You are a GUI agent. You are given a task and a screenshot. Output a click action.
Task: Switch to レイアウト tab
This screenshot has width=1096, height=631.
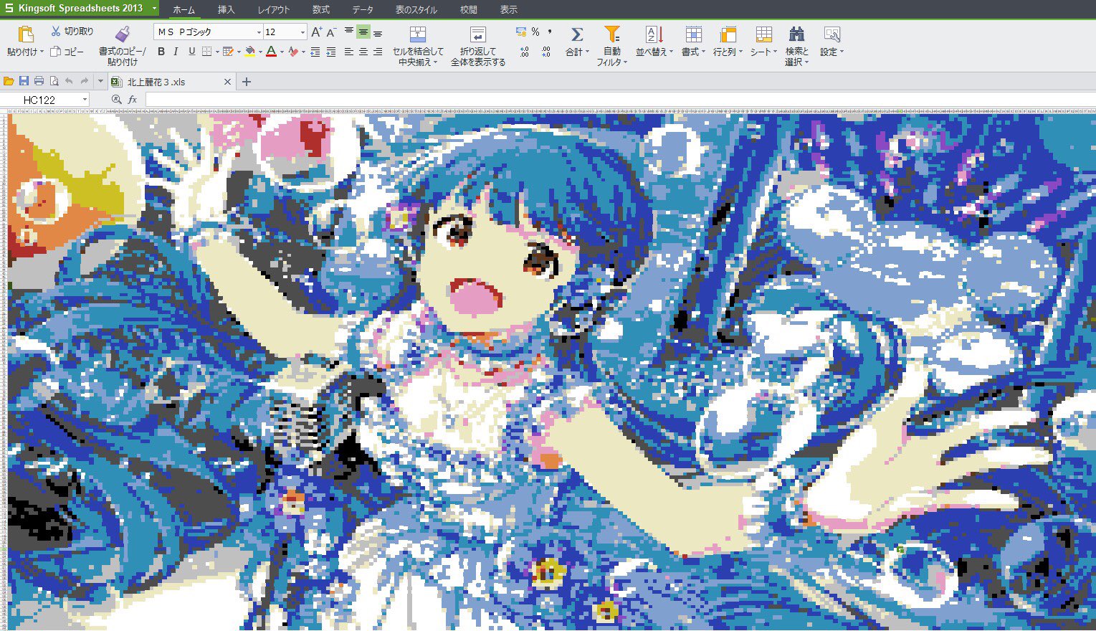(x=274, y=10)
